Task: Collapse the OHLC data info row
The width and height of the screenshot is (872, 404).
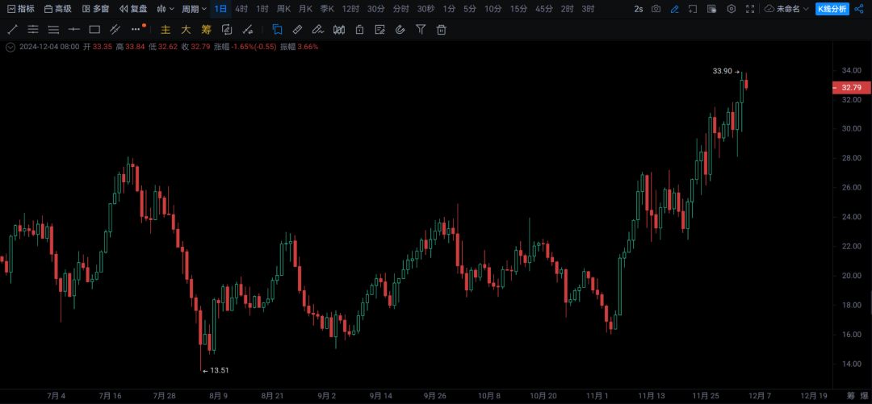Action: point(10,47)
